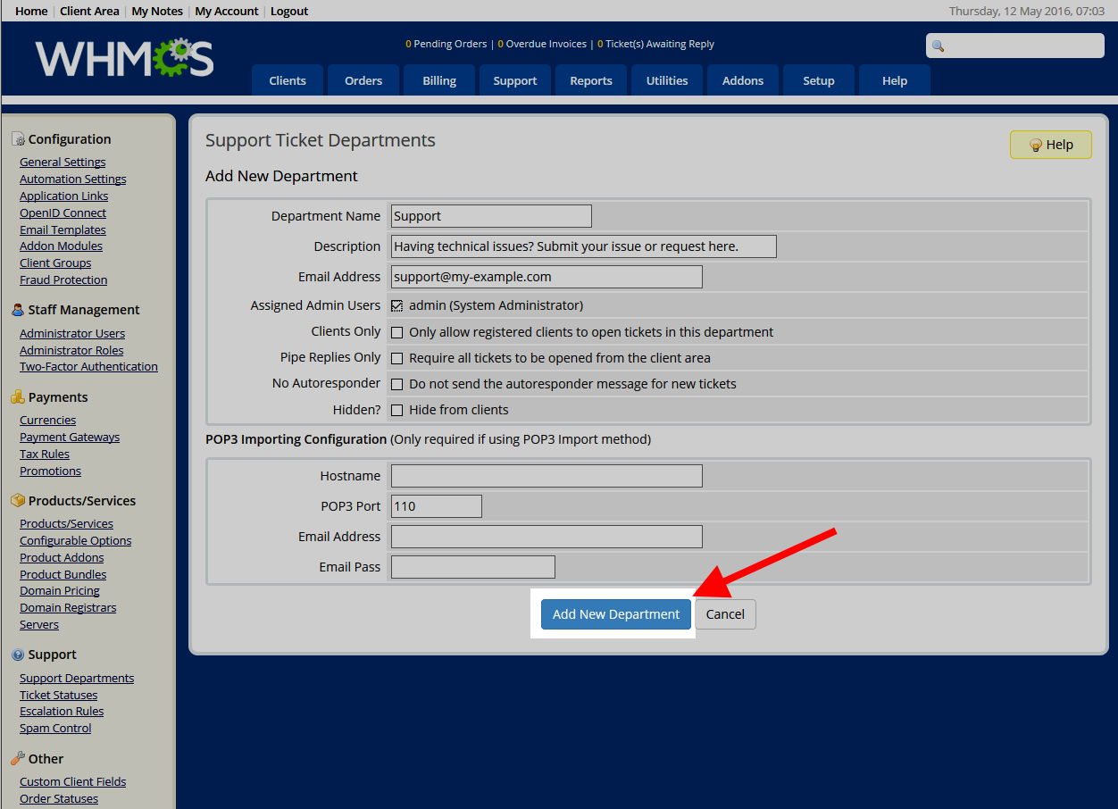Go to Home link
This screenshot has height=809, width=1118.
click(32, 11)
